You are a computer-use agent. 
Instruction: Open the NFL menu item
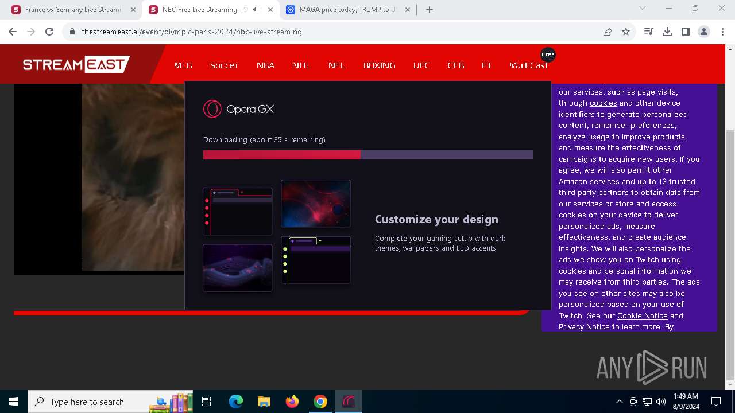(x=337, y=65)
